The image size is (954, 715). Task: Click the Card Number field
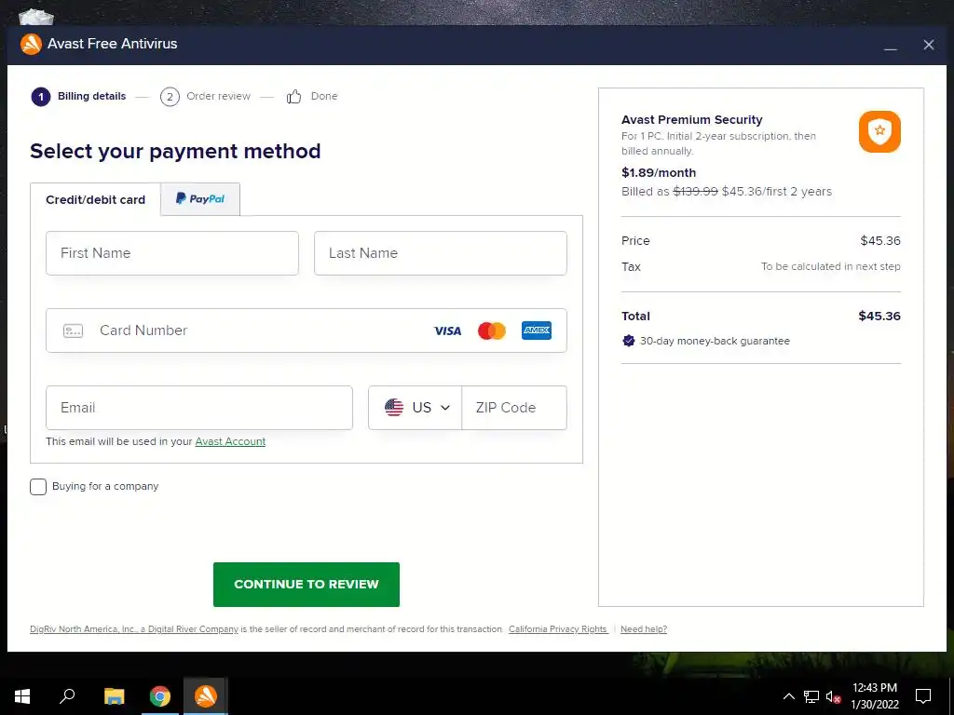click(306, 331)
